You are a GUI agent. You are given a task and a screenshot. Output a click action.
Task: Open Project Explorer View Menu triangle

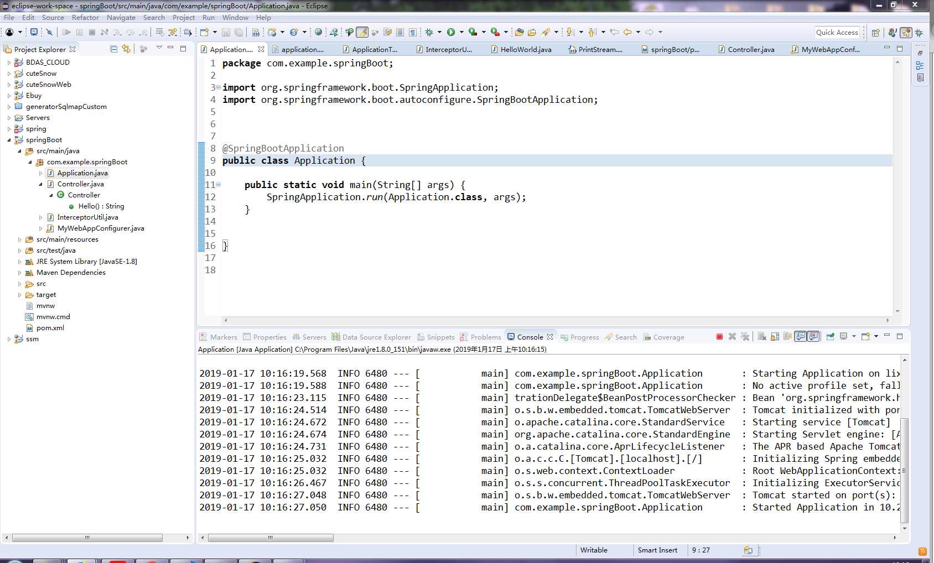coord(159,48)
